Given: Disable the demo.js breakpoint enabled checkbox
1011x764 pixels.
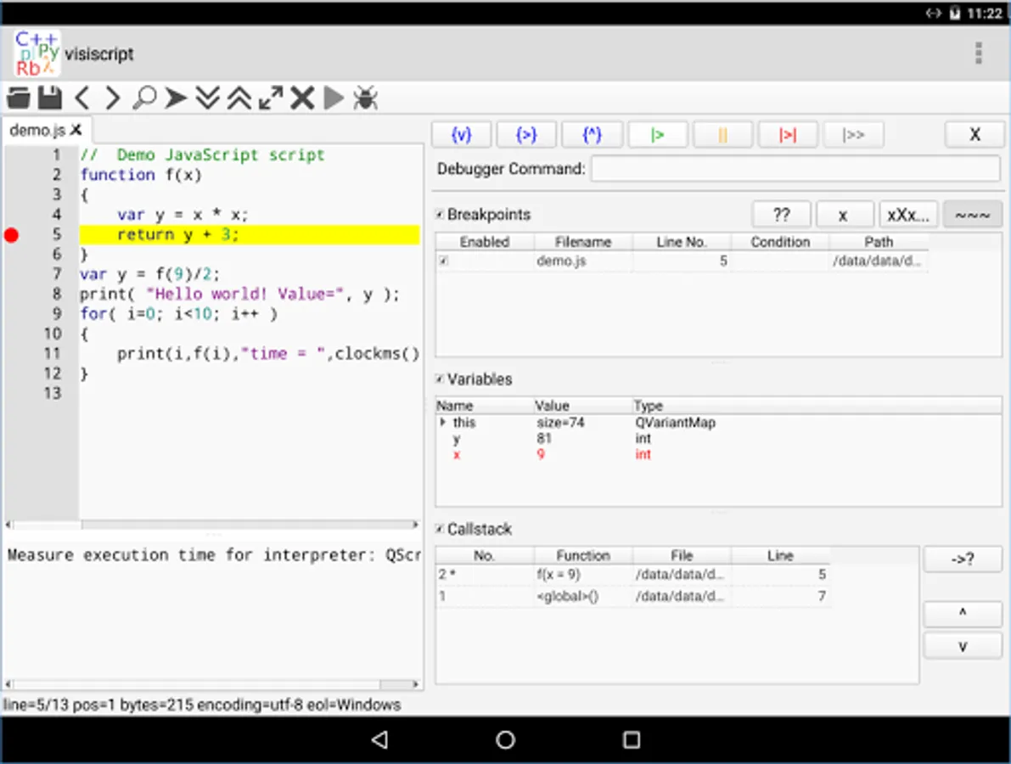Looking at the screenshot, I should 443,261.
